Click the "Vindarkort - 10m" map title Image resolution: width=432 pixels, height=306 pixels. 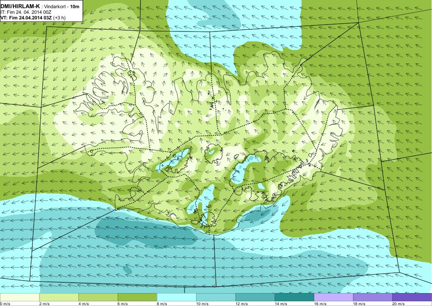(x=62, y=6)
